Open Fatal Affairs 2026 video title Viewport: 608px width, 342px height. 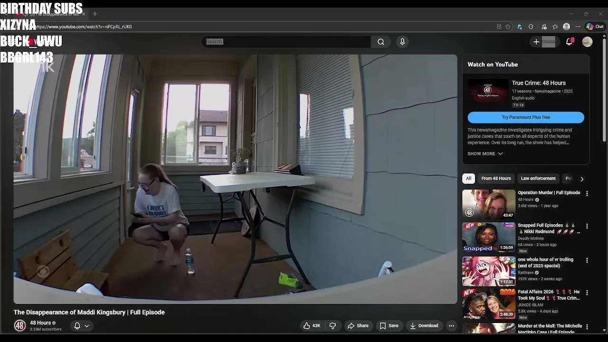coord(549,295)
